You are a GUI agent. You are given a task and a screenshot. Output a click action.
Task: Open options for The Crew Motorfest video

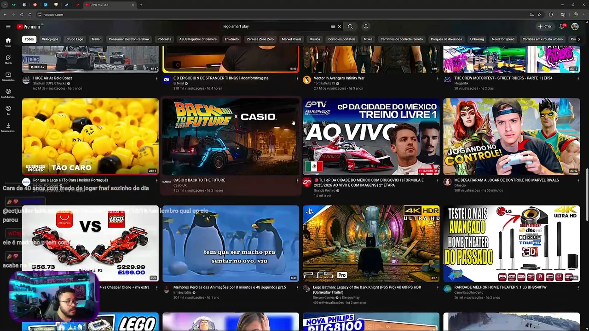tap(578, 78)
